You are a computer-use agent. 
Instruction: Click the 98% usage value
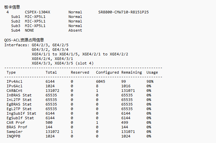[x=150, y=81]
